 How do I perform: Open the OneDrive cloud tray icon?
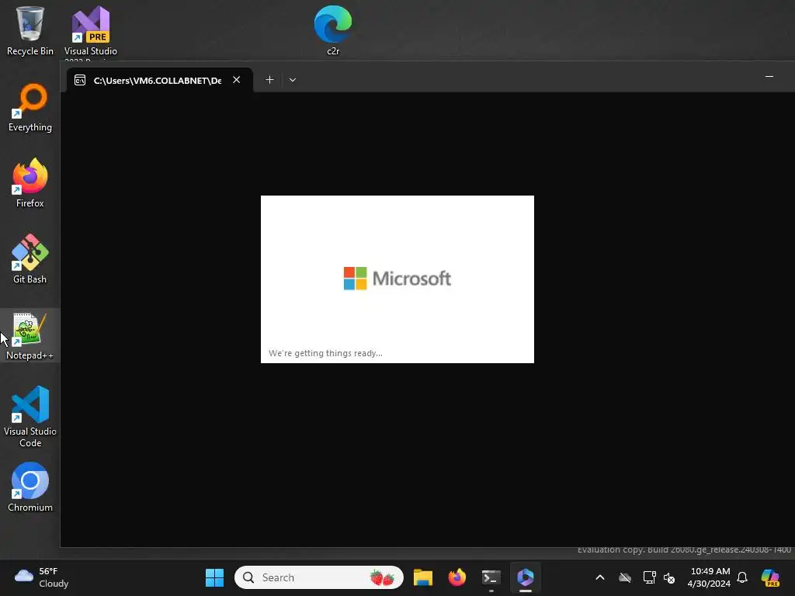pyautogui.click(x=625, y=577)
